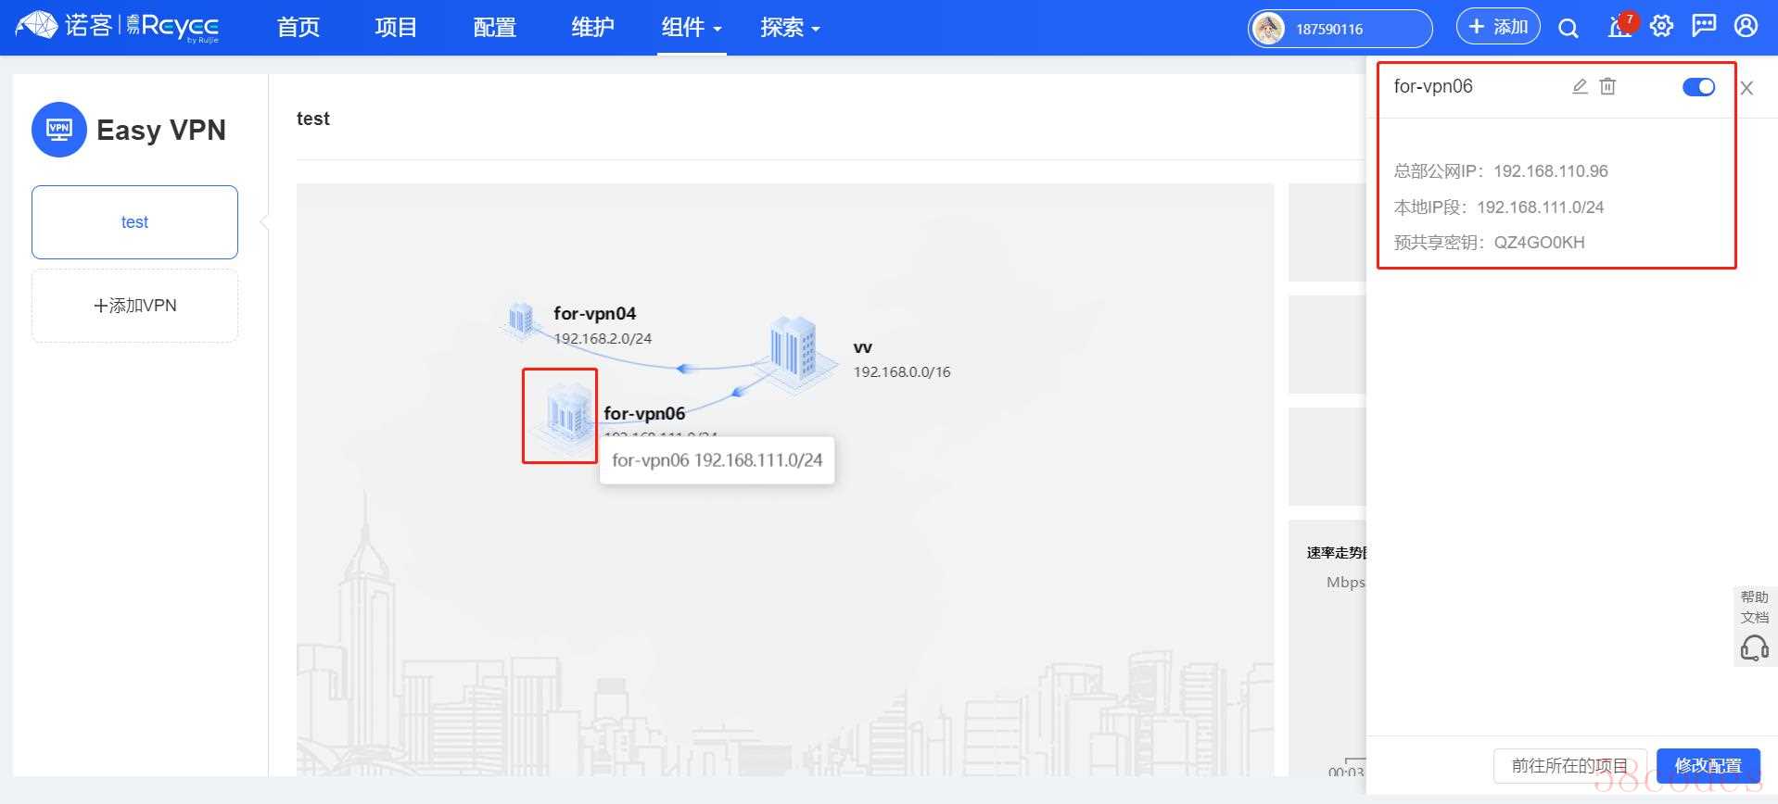The height and width of the screenshot is (804, 1778).
Task: Click the edit pencil icon for for-vpn06
Action: click(1580, 86)
